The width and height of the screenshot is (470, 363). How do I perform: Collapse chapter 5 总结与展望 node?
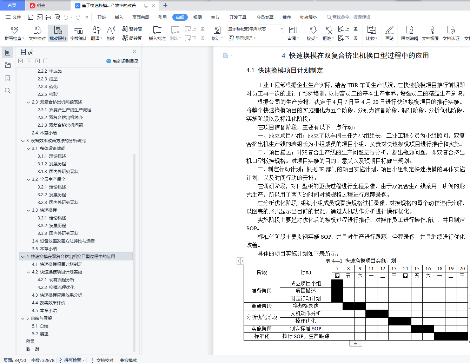[x=23, y=318]
